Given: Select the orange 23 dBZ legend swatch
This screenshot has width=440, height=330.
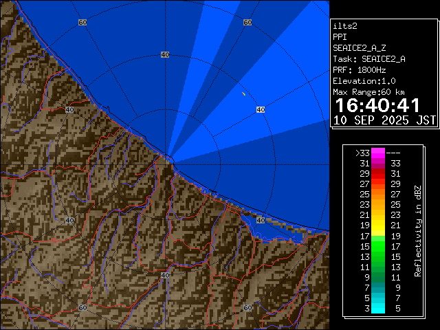Looking at the screenshot, I should click(x=378, y=204).
